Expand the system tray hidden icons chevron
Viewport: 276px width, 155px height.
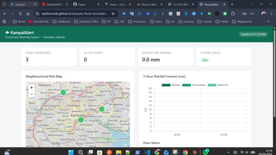[x=228, y=152]
